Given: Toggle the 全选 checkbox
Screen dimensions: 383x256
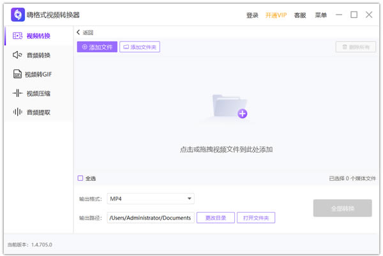Looking at the screenshot, I should tap(80, 178).
